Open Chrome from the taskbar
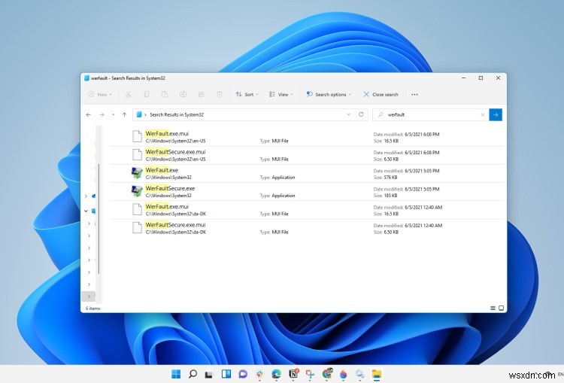The image size is (564, 383). coord(327,374)
